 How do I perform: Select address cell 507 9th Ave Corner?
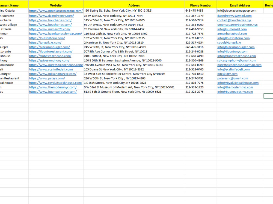click(134, 51)
